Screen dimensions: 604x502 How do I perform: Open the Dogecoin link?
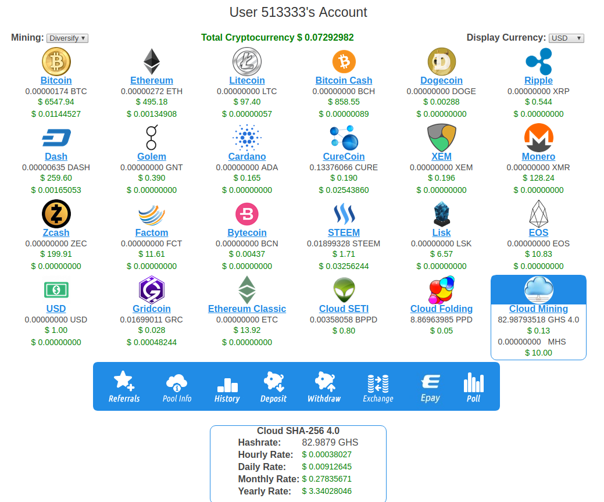point(441,80)
